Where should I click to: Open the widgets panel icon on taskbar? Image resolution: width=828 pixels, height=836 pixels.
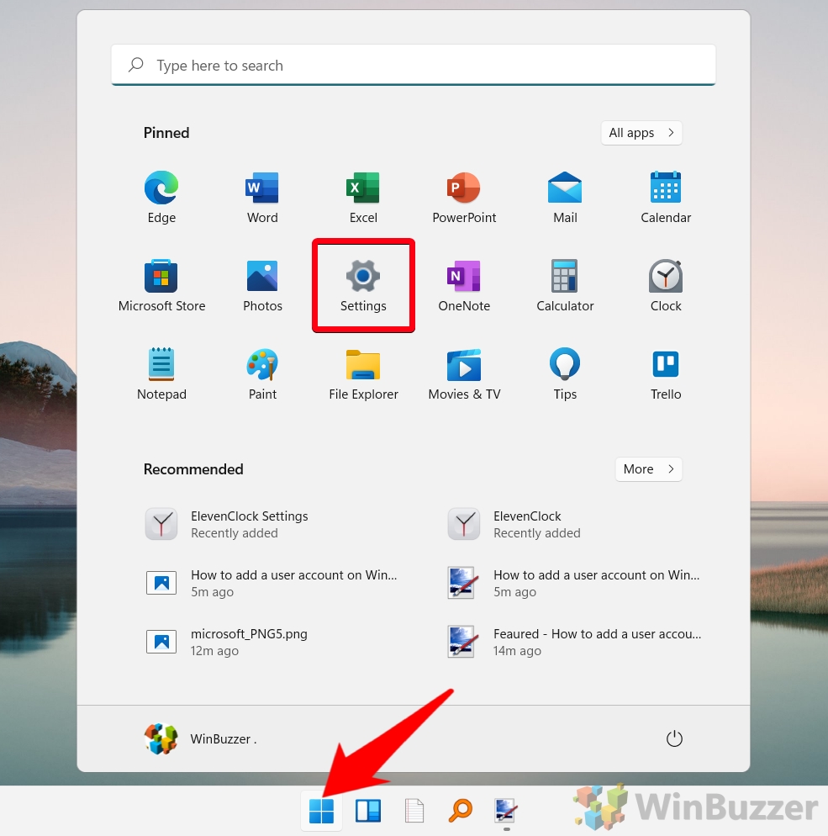point(367,811)
